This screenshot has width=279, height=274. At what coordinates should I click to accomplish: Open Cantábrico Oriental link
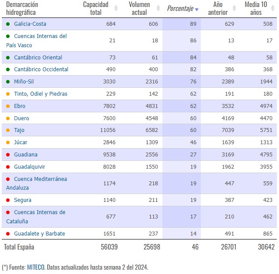click(x=38, y=58)
